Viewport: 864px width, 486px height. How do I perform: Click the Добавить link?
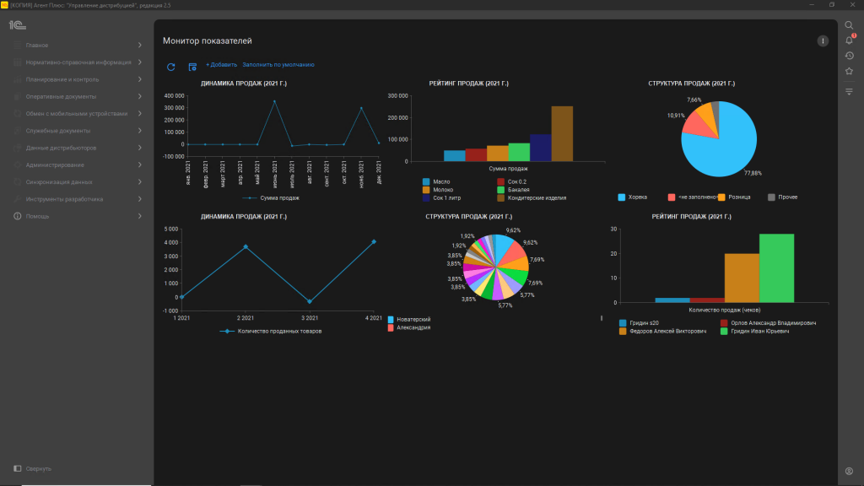pos(221,65)
